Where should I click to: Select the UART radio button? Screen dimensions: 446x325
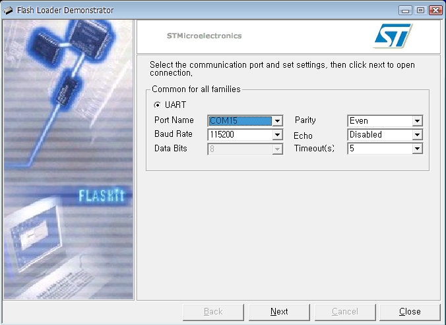click(x=157, y=105)
